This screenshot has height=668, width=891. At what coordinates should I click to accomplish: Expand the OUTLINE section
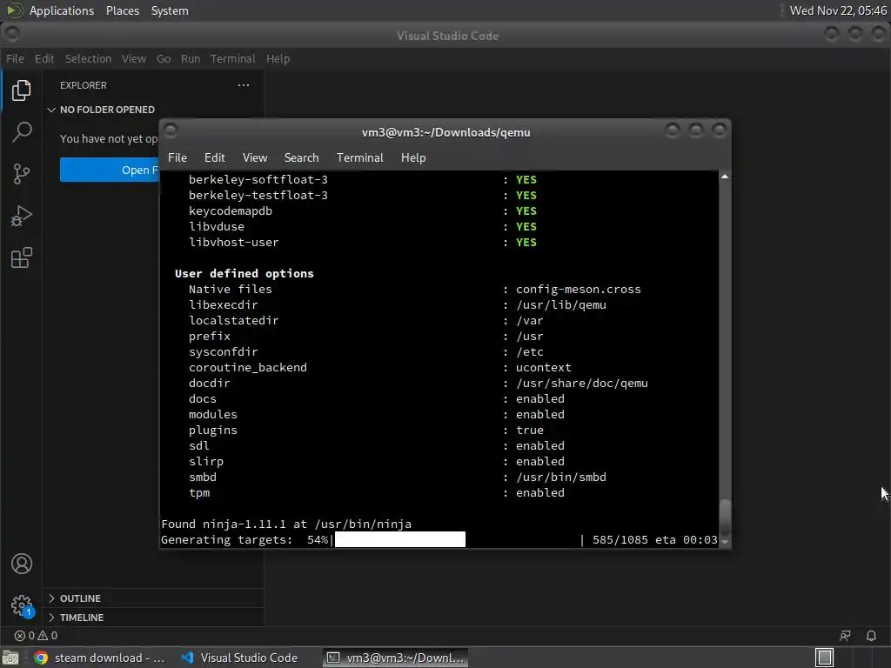75,598
